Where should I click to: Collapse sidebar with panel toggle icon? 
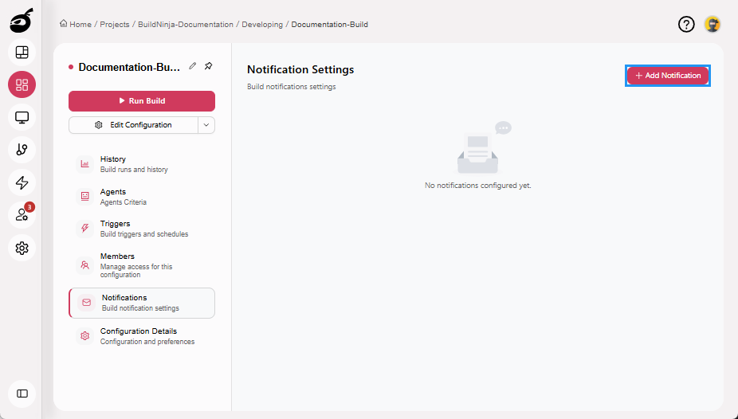pyautogui.click(x=22, y=394)
